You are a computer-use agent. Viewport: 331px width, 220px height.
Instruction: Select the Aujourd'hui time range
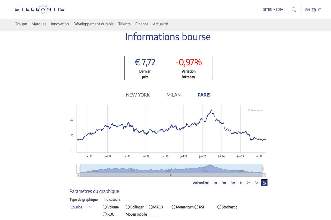[201, 183]
